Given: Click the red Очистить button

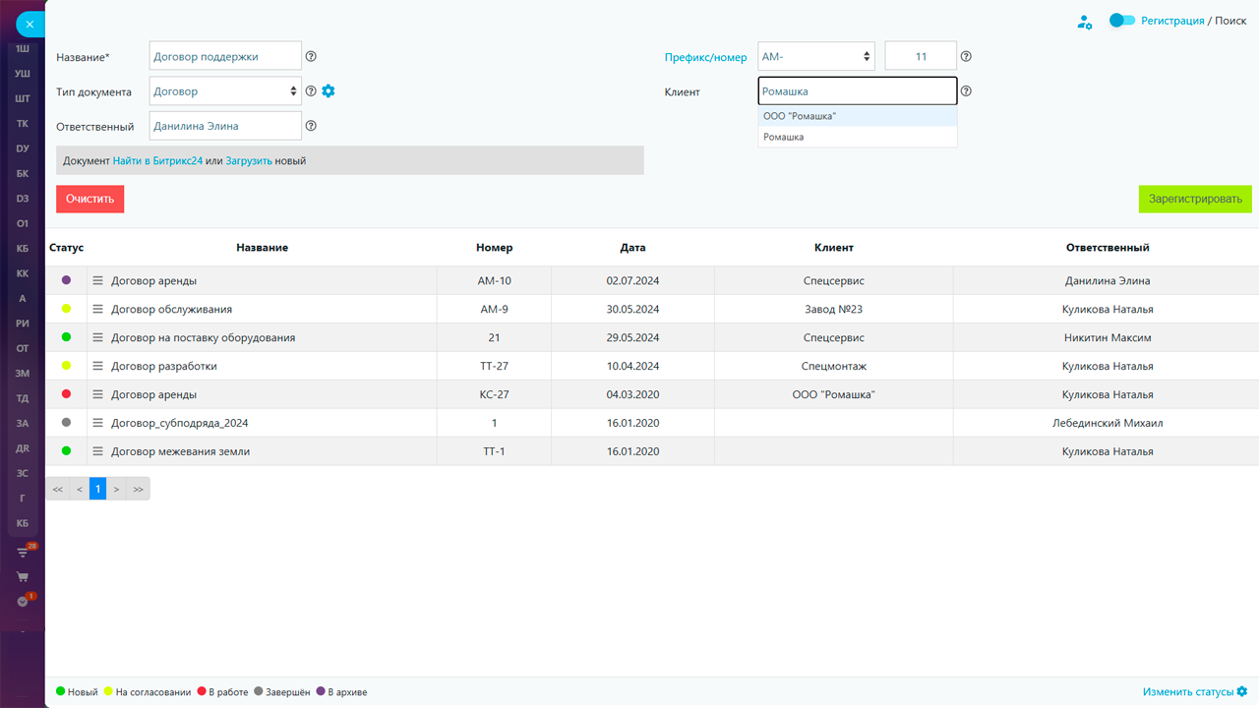Looking at the screenshot, I should pyautogui.click(x=90, y=199).
